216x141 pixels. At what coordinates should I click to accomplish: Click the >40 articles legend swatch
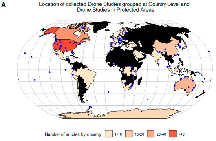point(173,134)
